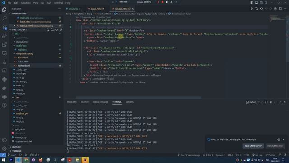This screenshot has width=289, height=163.
Task: Open the Manage gear in activity bar
Action: (4, 149)
